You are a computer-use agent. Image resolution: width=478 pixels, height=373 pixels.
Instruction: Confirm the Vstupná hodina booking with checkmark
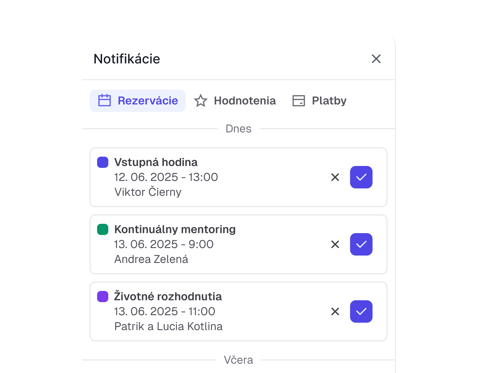(x=361, y=177)
